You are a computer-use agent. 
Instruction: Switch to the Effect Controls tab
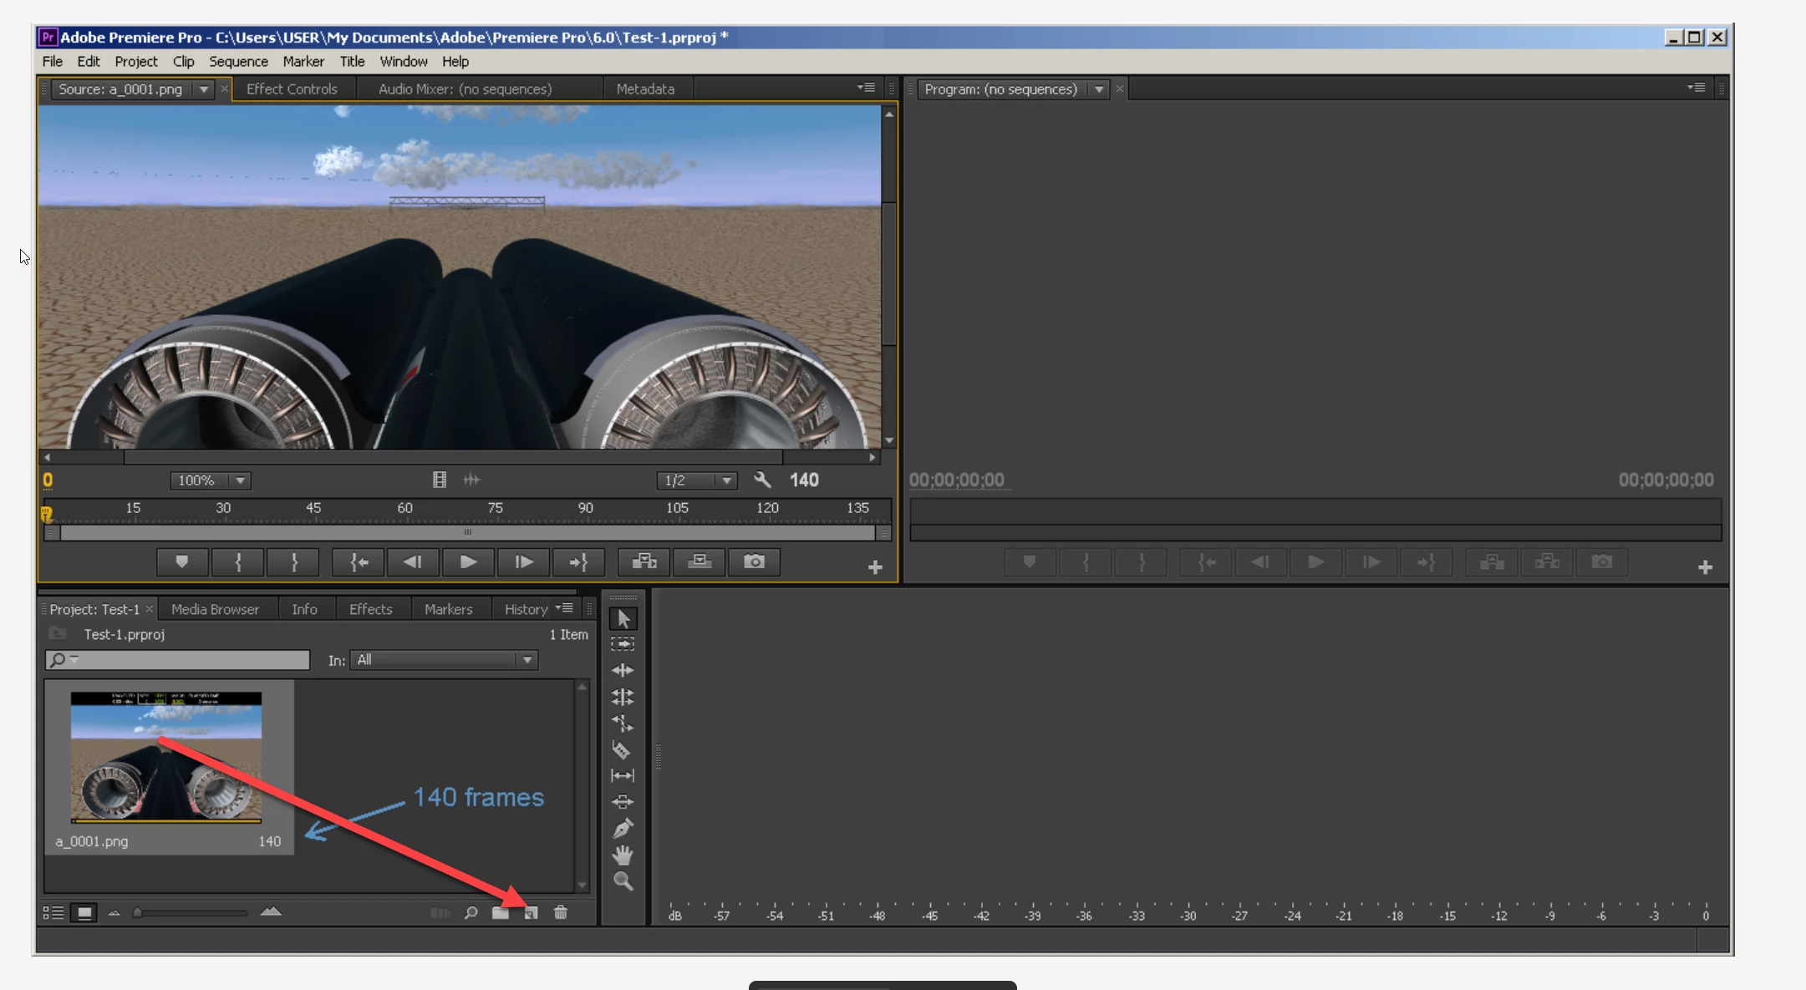click(x=292, y=89)
